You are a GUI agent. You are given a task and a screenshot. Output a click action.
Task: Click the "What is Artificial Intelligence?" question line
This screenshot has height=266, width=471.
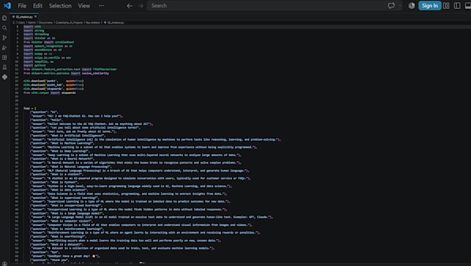coord(68,135)
